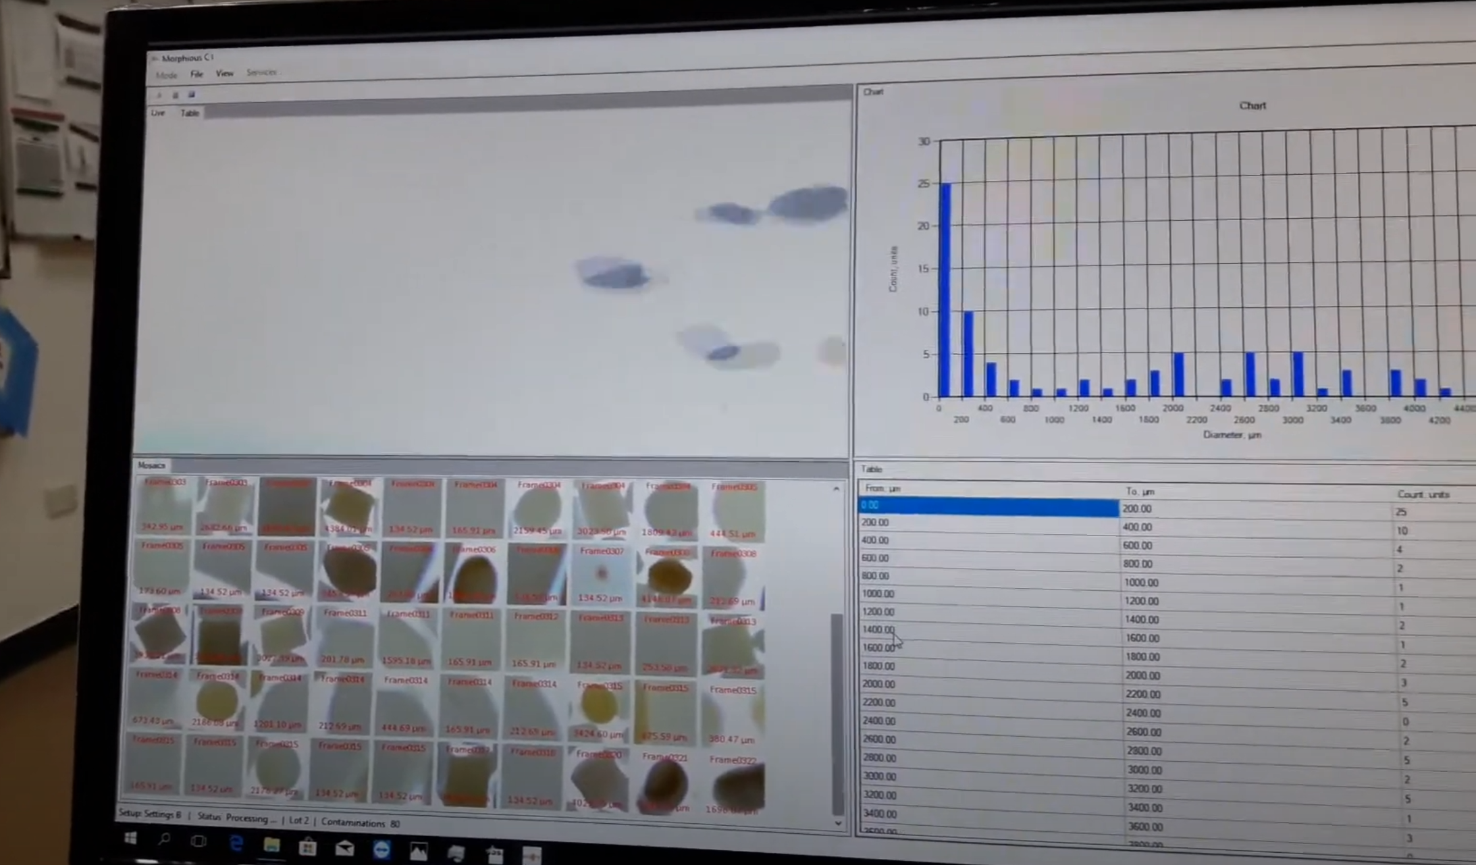Image resolution: width=1476 pixels, height=865 pixels.
Task: Click the mosaic scrollbar up arrow
Action: coord(837,488)
